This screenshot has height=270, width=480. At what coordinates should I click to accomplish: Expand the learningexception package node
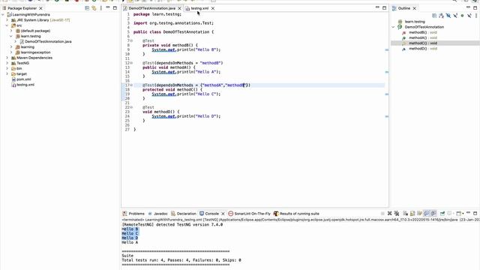pyautogui.click(x=11, y=52)
